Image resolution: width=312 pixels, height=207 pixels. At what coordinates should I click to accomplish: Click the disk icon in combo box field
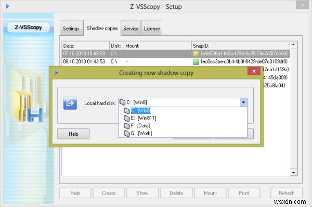click(122, 102)
